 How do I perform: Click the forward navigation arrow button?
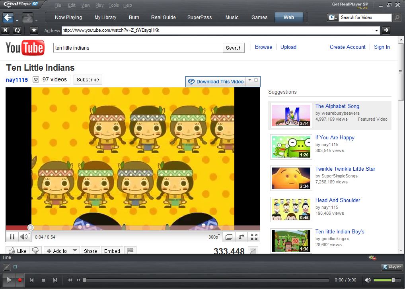pyautogui.click(x=27, y=17)
